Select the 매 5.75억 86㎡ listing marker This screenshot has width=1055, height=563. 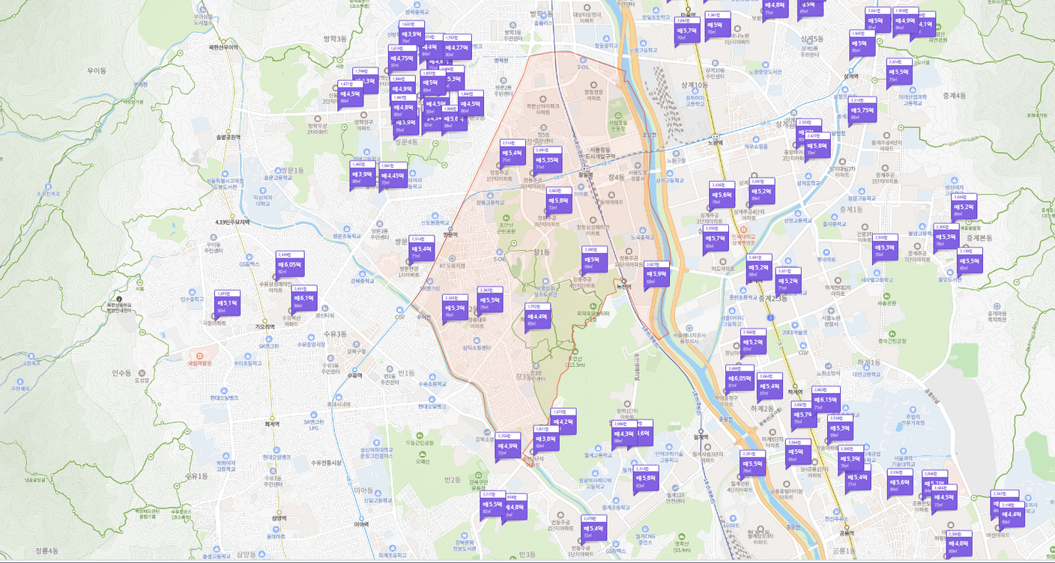coord(862,110)
